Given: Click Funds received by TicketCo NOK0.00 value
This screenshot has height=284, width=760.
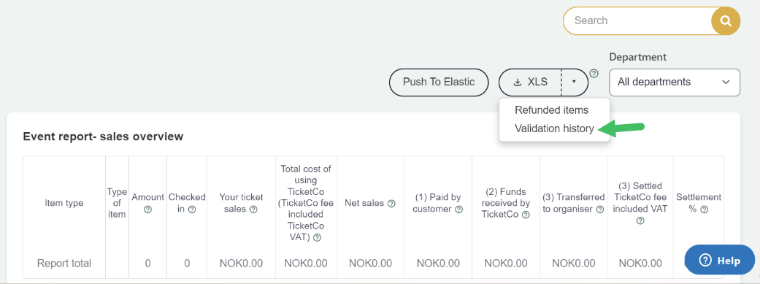Looking at the screenshot, I should tap(505, 264).
